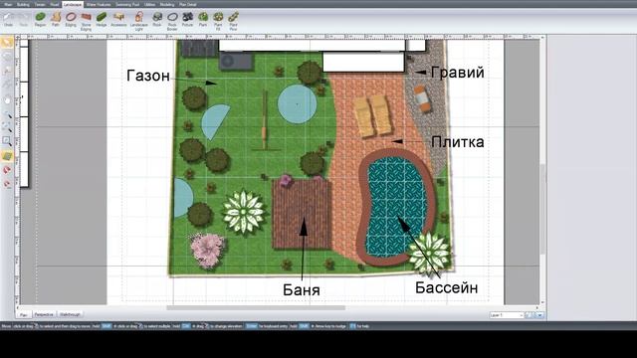The width and height of the screenshot is (637, 358).
Task: Open the Terrain ribbon tab
Action: (40, 4)
